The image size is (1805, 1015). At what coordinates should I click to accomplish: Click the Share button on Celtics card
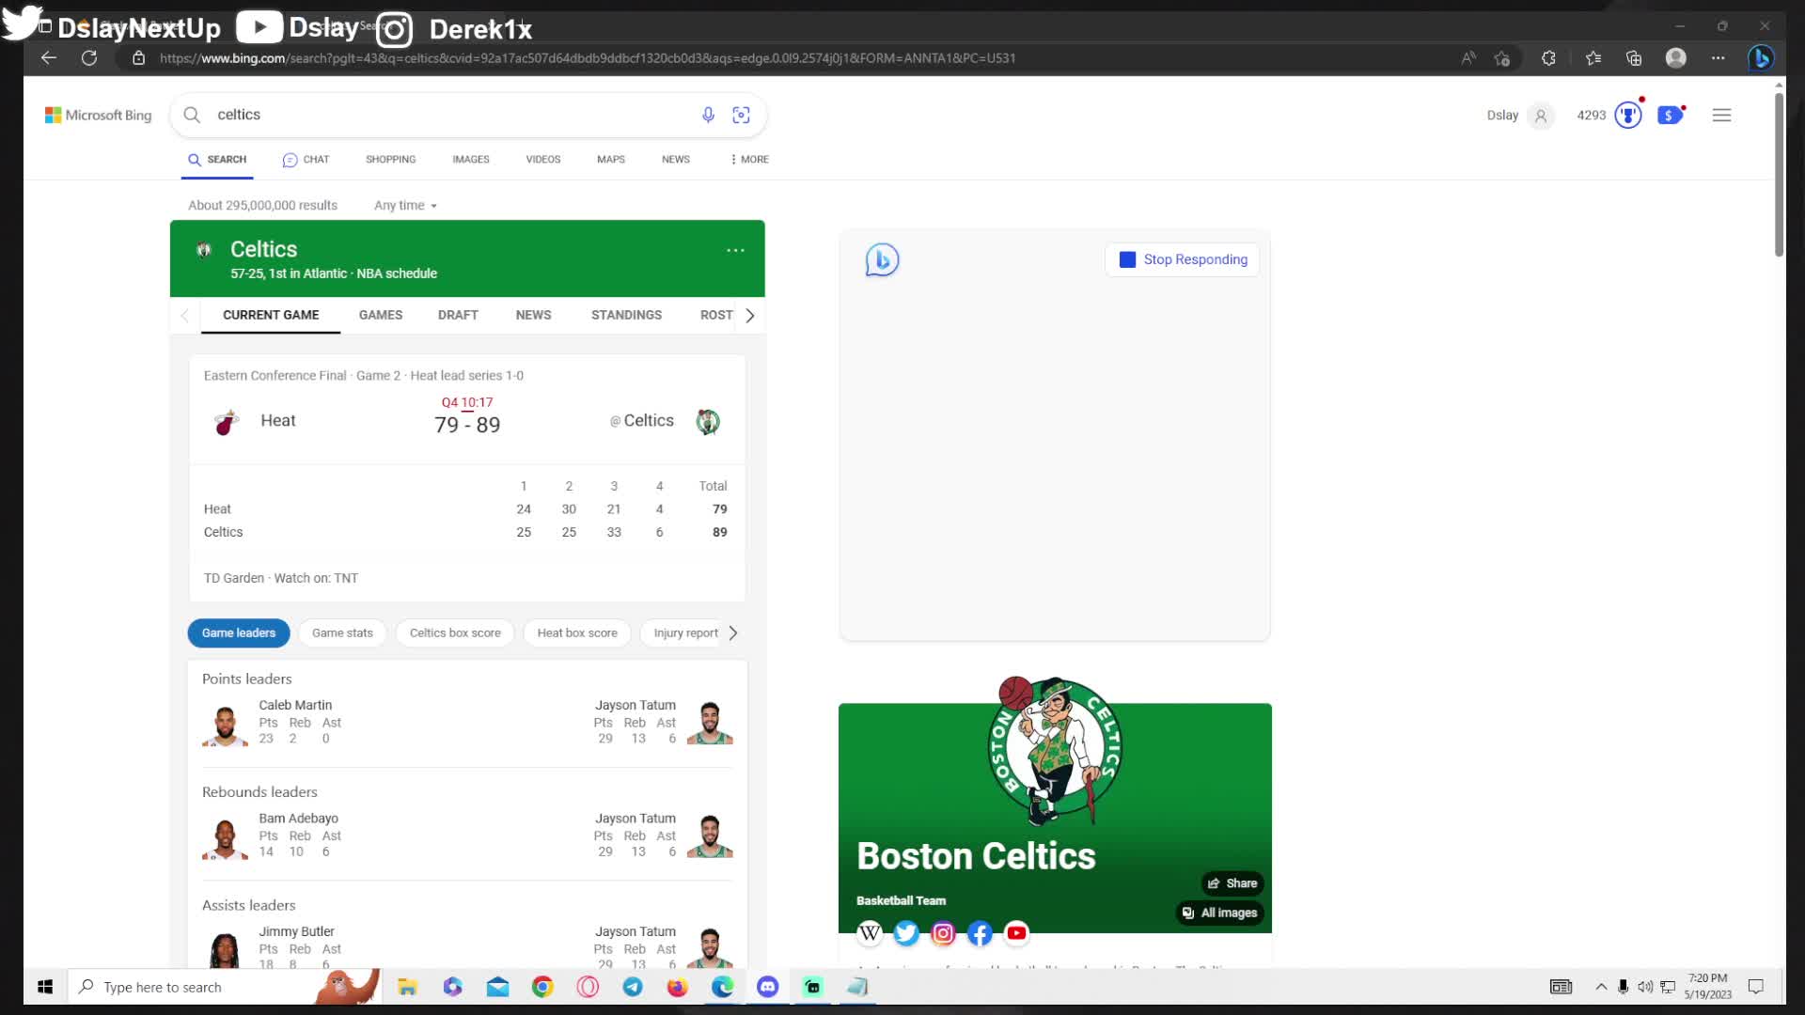(x=1232, y=883)
